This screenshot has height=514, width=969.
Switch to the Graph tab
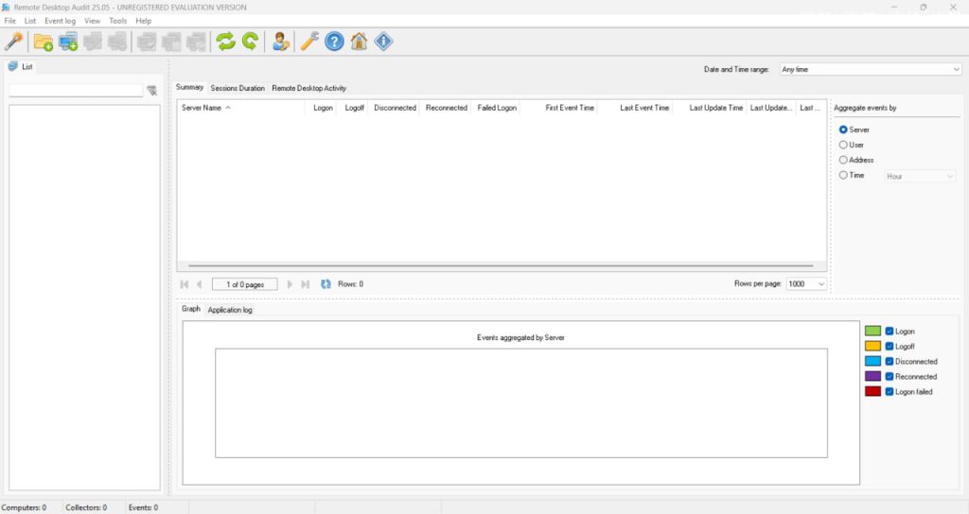point(191,309)
